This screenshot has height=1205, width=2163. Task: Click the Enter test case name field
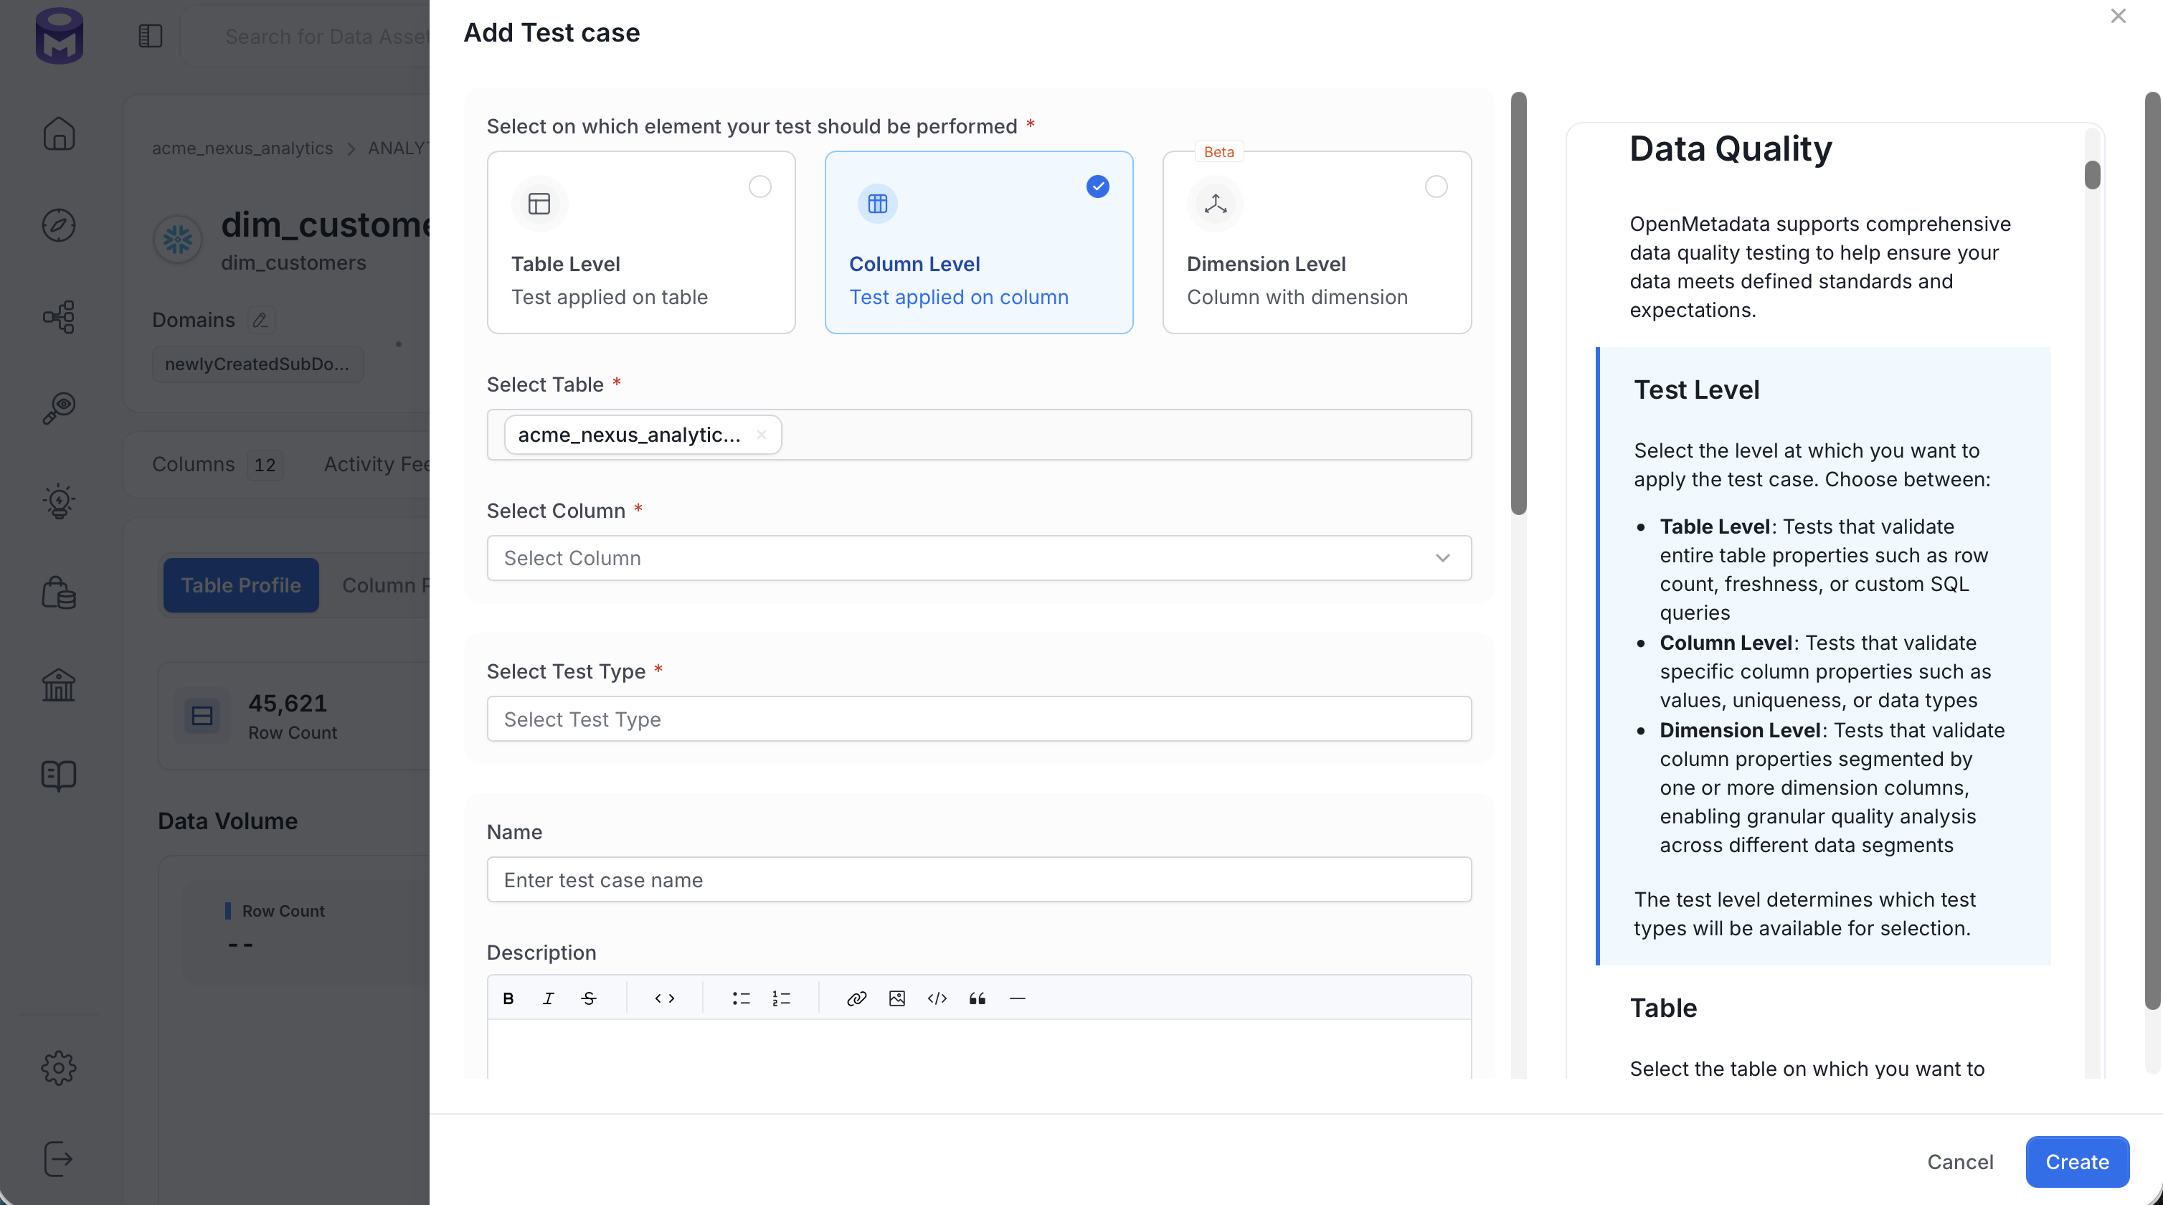pos(979,880)
